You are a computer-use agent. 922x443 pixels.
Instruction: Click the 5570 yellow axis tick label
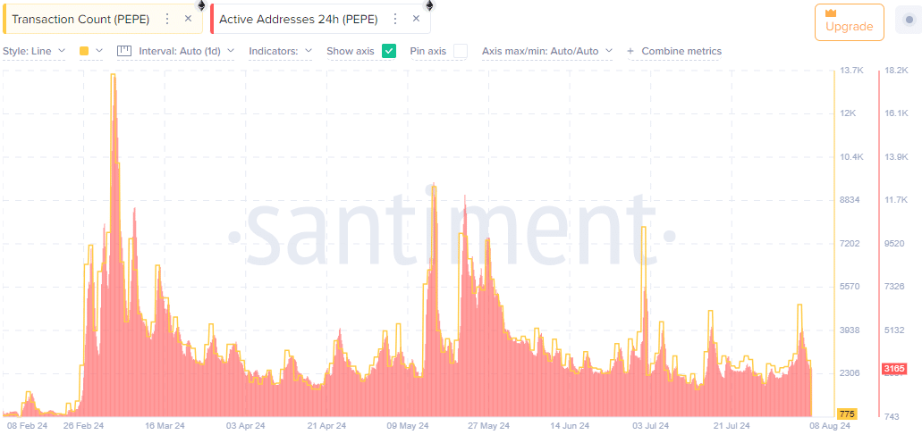pyautogui.click(x=850, y=287)
